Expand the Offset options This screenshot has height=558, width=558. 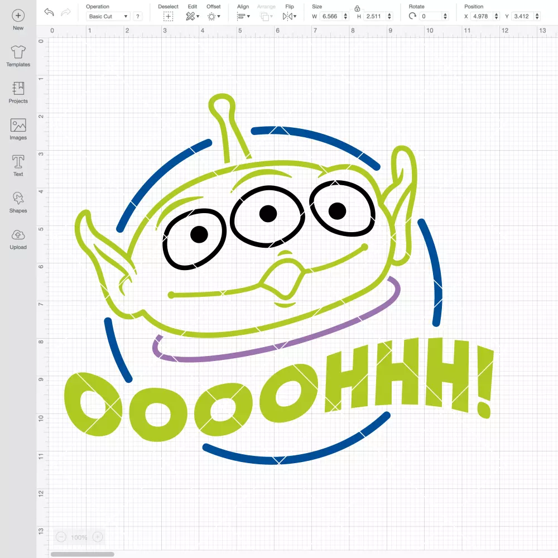pyautogui.click(x=214, y=16)
